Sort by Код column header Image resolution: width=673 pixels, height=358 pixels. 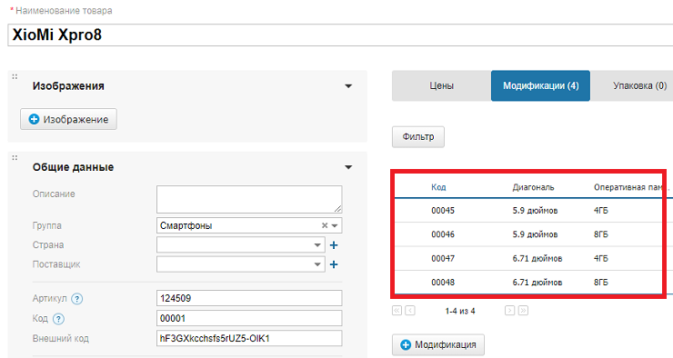click(438, 187)
